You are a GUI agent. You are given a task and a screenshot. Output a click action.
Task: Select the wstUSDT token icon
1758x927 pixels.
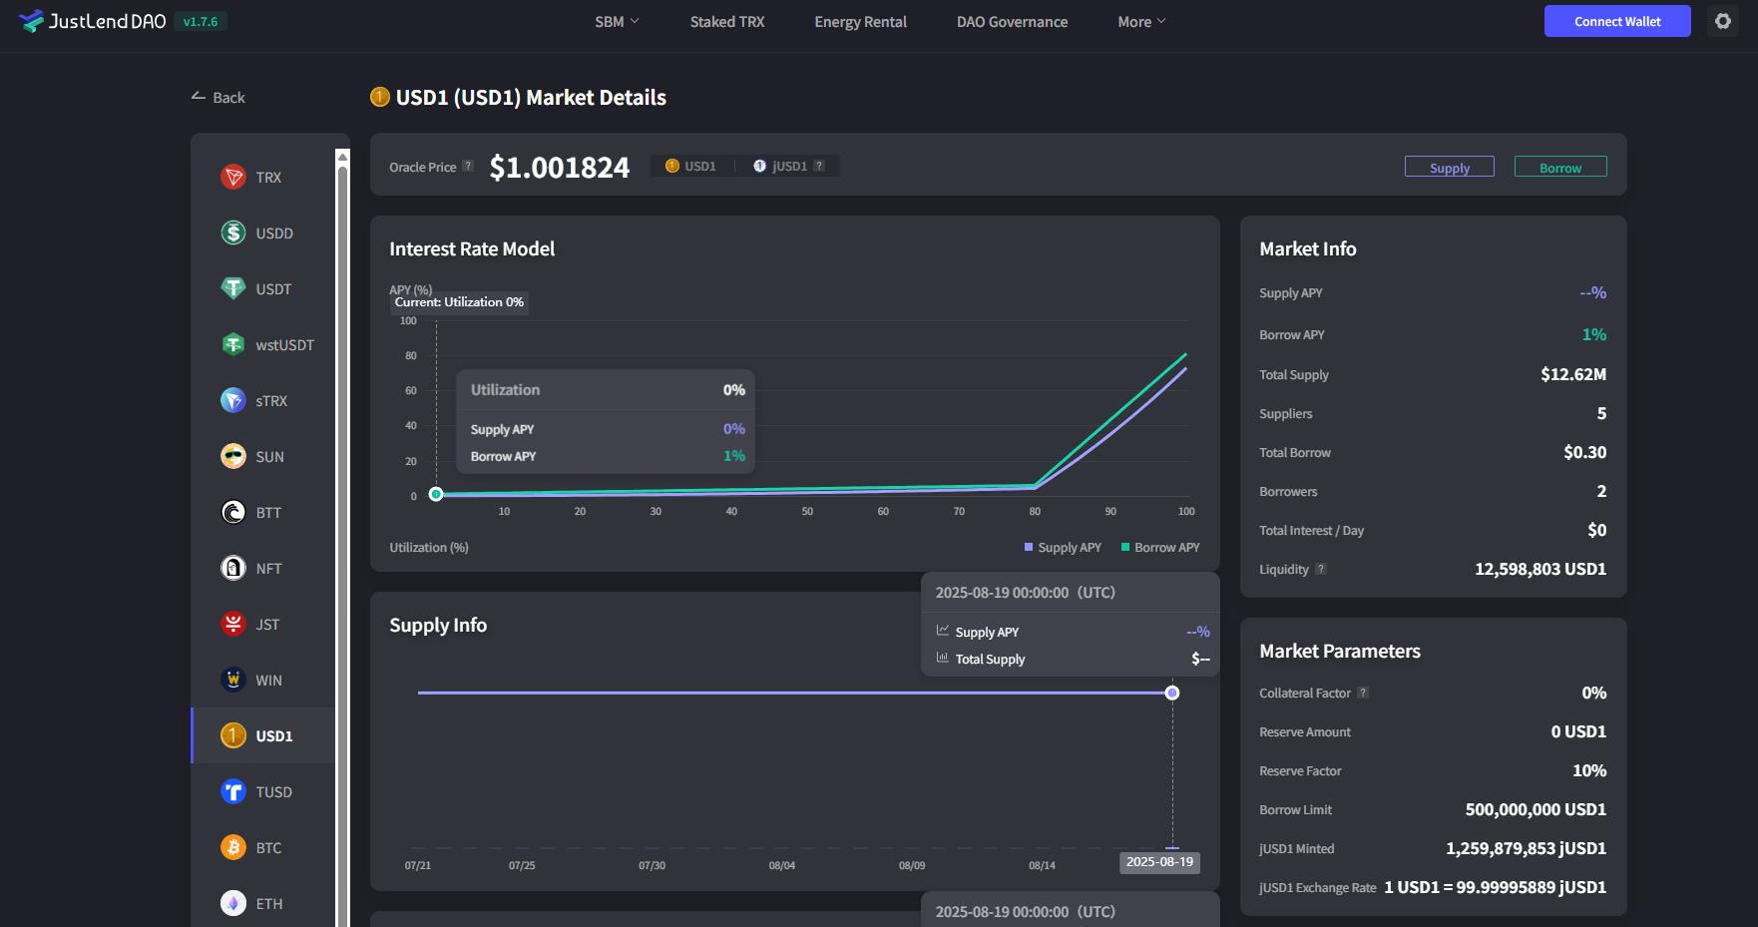[233, 344]
